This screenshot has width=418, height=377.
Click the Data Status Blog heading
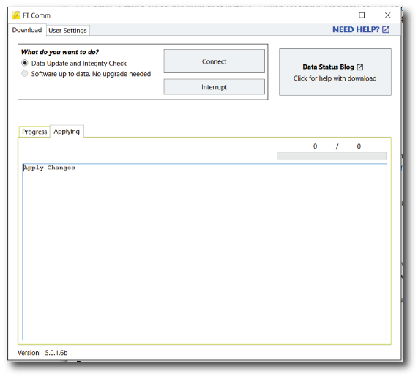pyautogui.click(x=328, y=67)
